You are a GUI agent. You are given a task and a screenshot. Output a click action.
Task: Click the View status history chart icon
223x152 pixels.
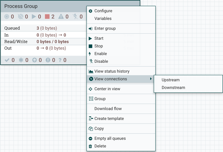[x=91, y=71]
